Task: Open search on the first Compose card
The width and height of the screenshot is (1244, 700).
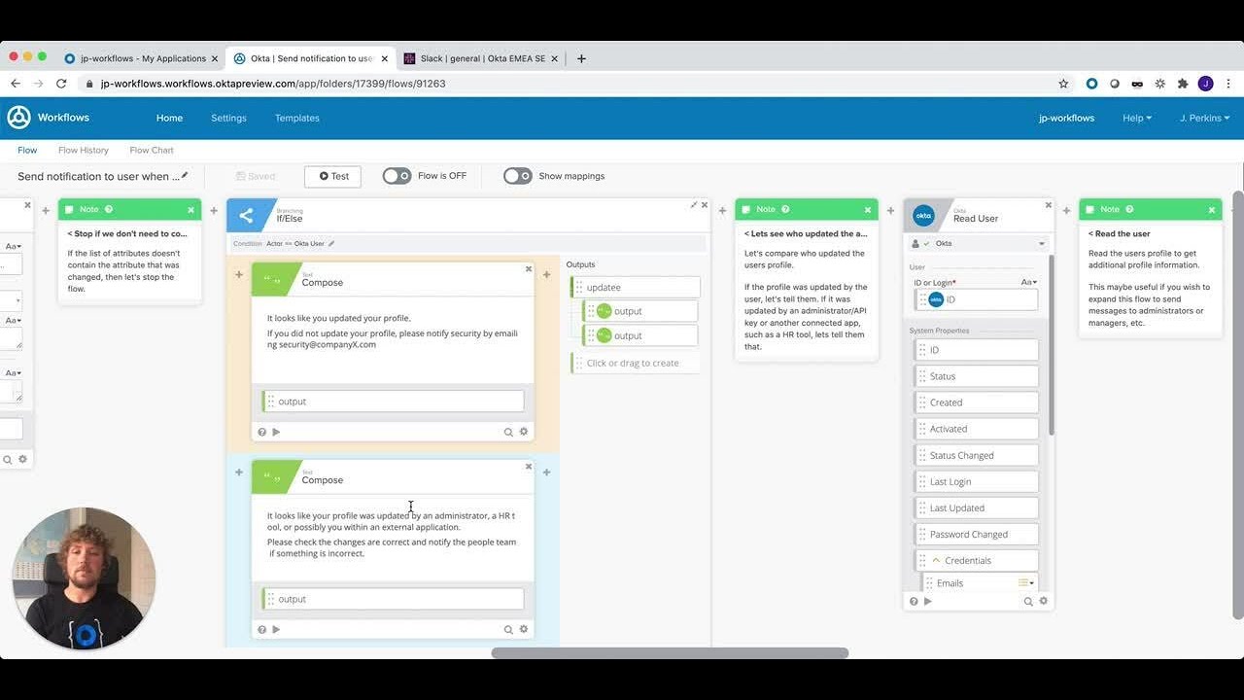Action: (508, 432)
